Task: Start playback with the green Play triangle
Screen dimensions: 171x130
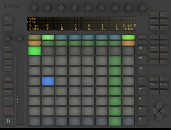Action: click(x=9, y=121)
